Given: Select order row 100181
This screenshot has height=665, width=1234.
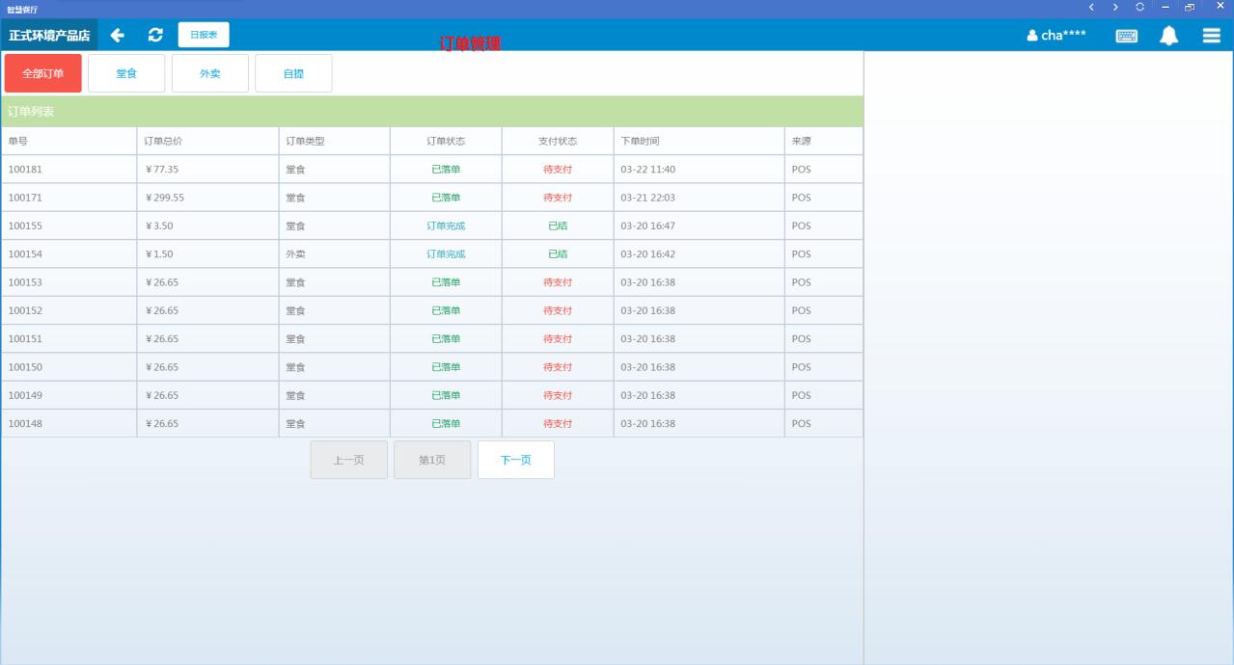Looking at the screenshot, I should point(26,170).
